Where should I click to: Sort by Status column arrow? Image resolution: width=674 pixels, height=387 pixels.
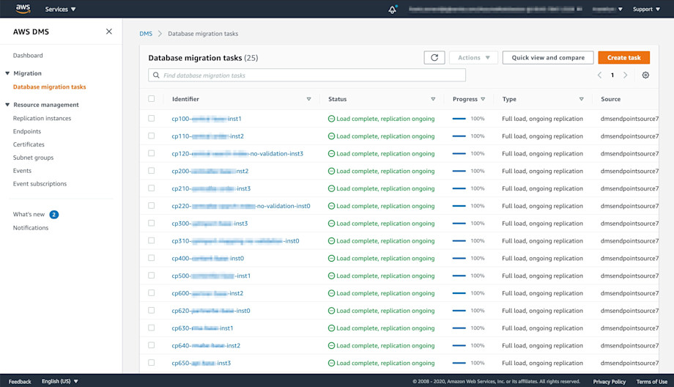point(433,99)
